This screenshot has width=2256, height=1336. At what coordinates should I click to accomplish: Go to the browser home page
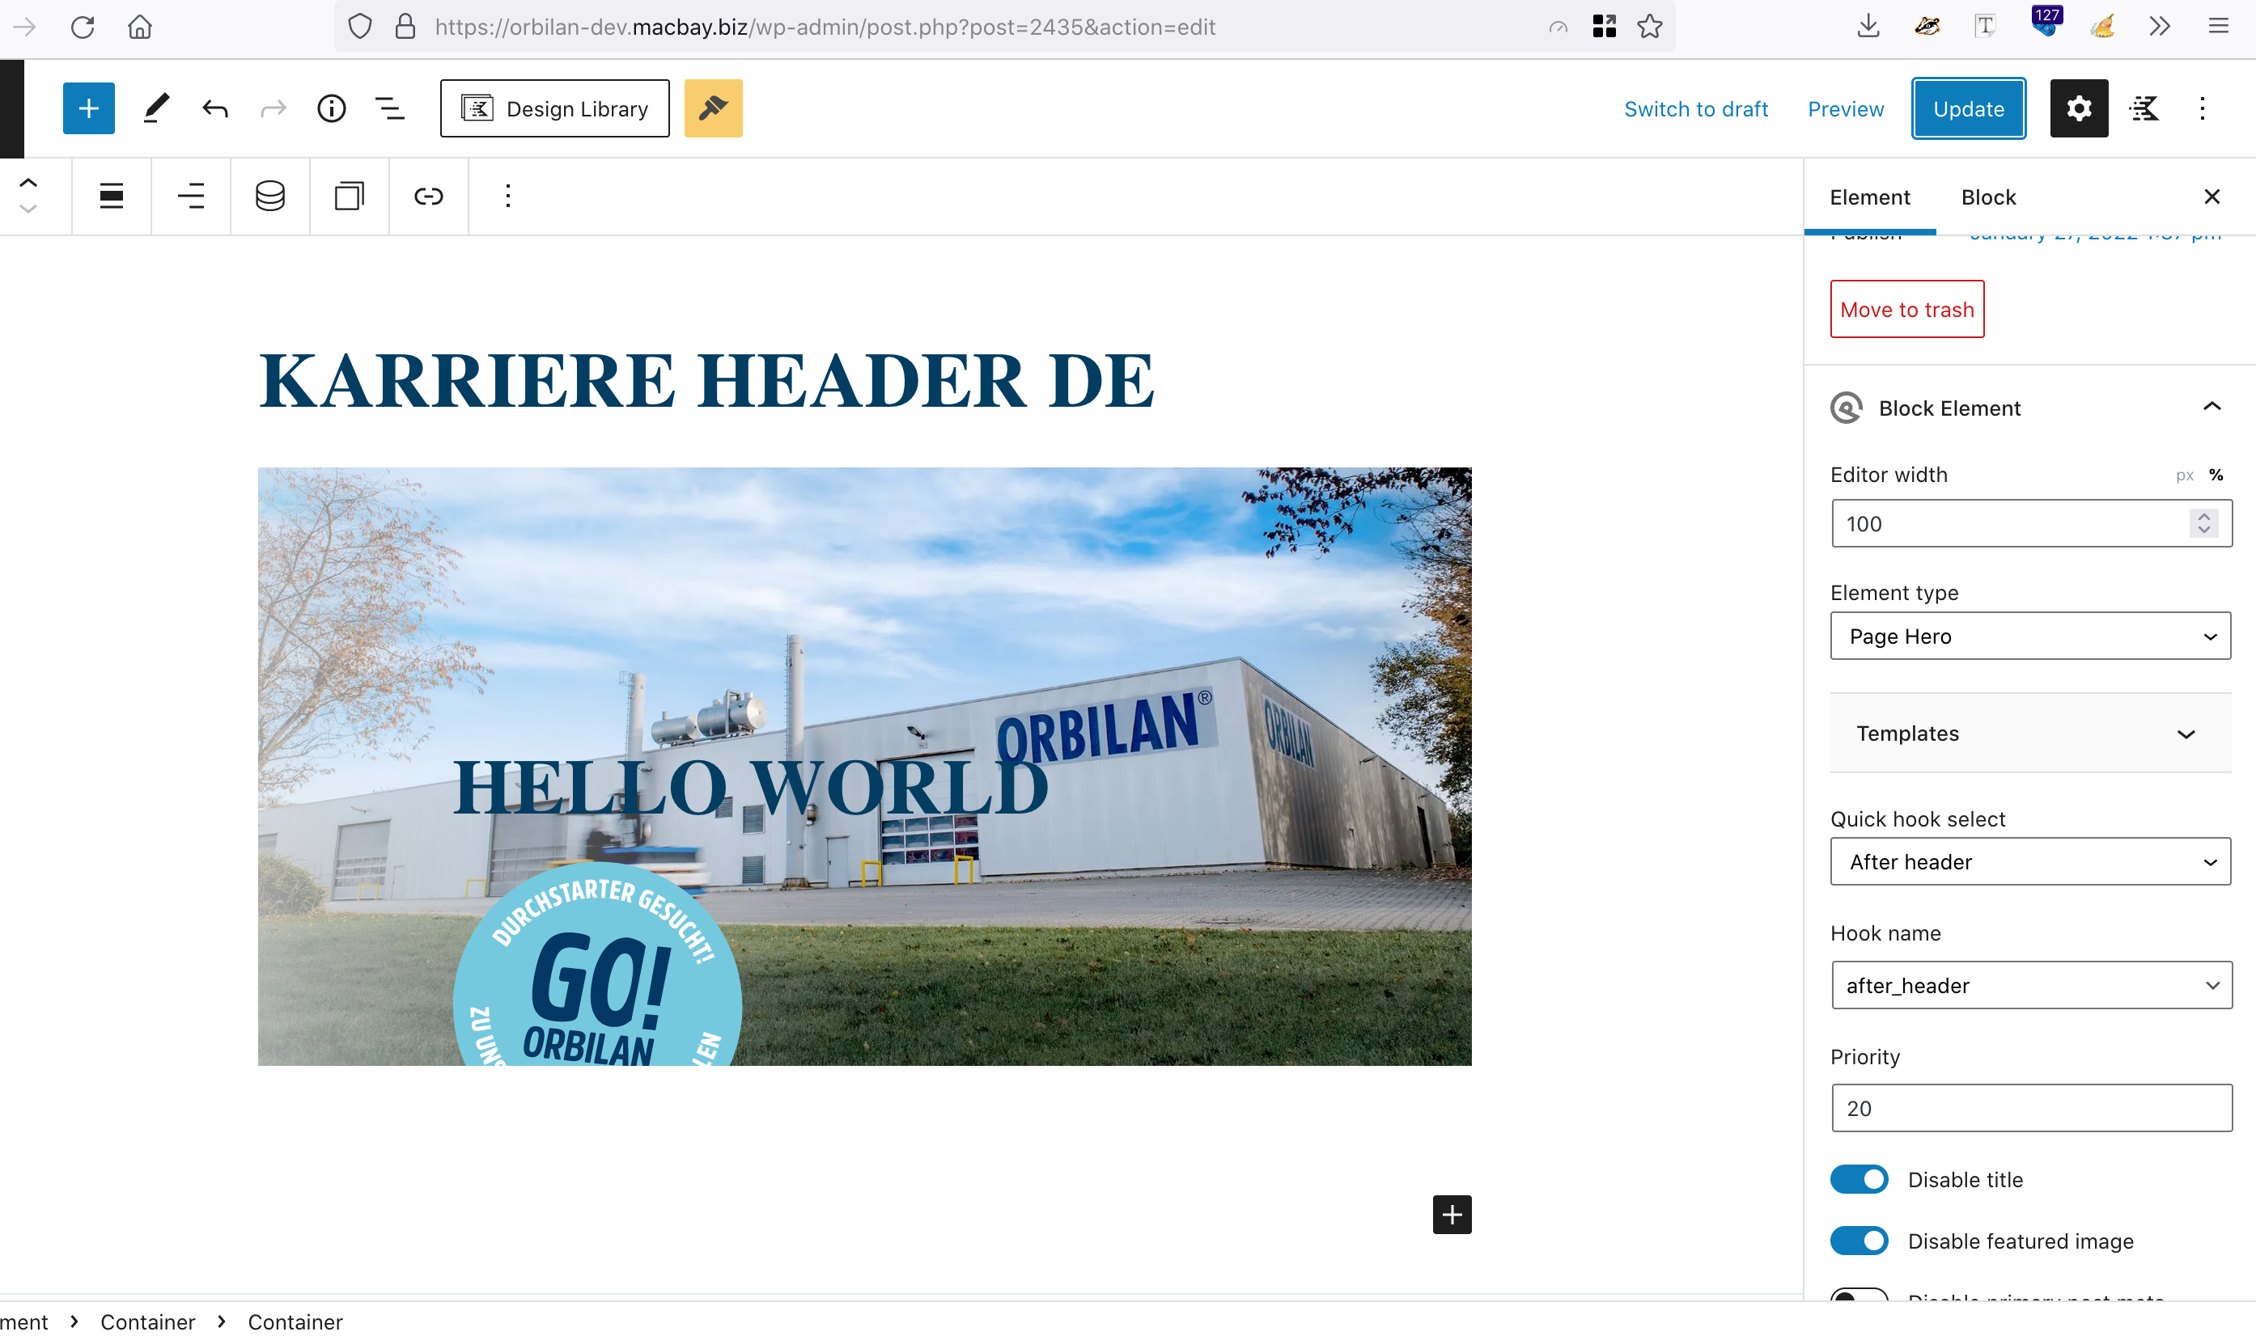140,27
